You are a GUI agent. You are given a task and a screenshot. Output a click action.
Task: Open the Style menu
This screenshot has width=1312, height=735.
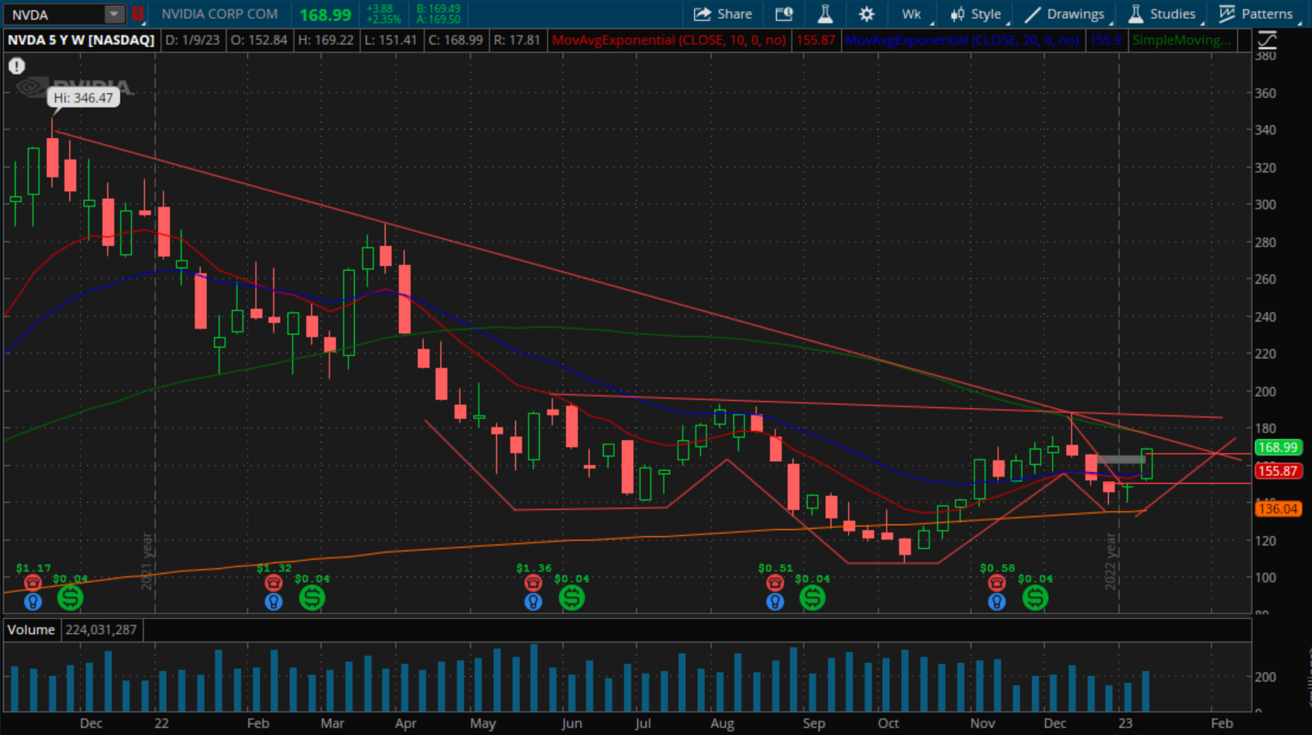click(976, 14)
